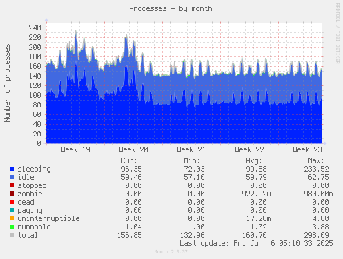Select the Week 21 axis label
343x259 pixels.
[x=191, y=149]
